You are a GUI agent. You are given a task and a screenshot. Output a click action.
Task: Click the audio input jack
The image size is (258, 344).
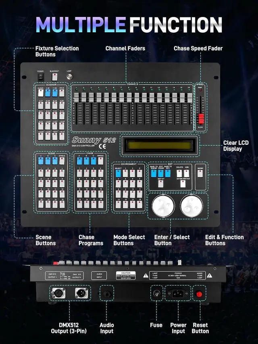click(107, 294)
